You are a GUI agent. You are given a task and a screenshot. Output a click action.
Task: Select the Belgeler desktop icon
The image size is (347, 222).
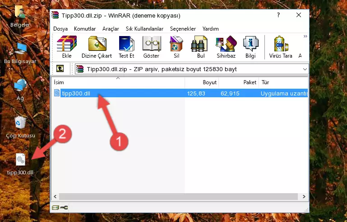(20, 17)
